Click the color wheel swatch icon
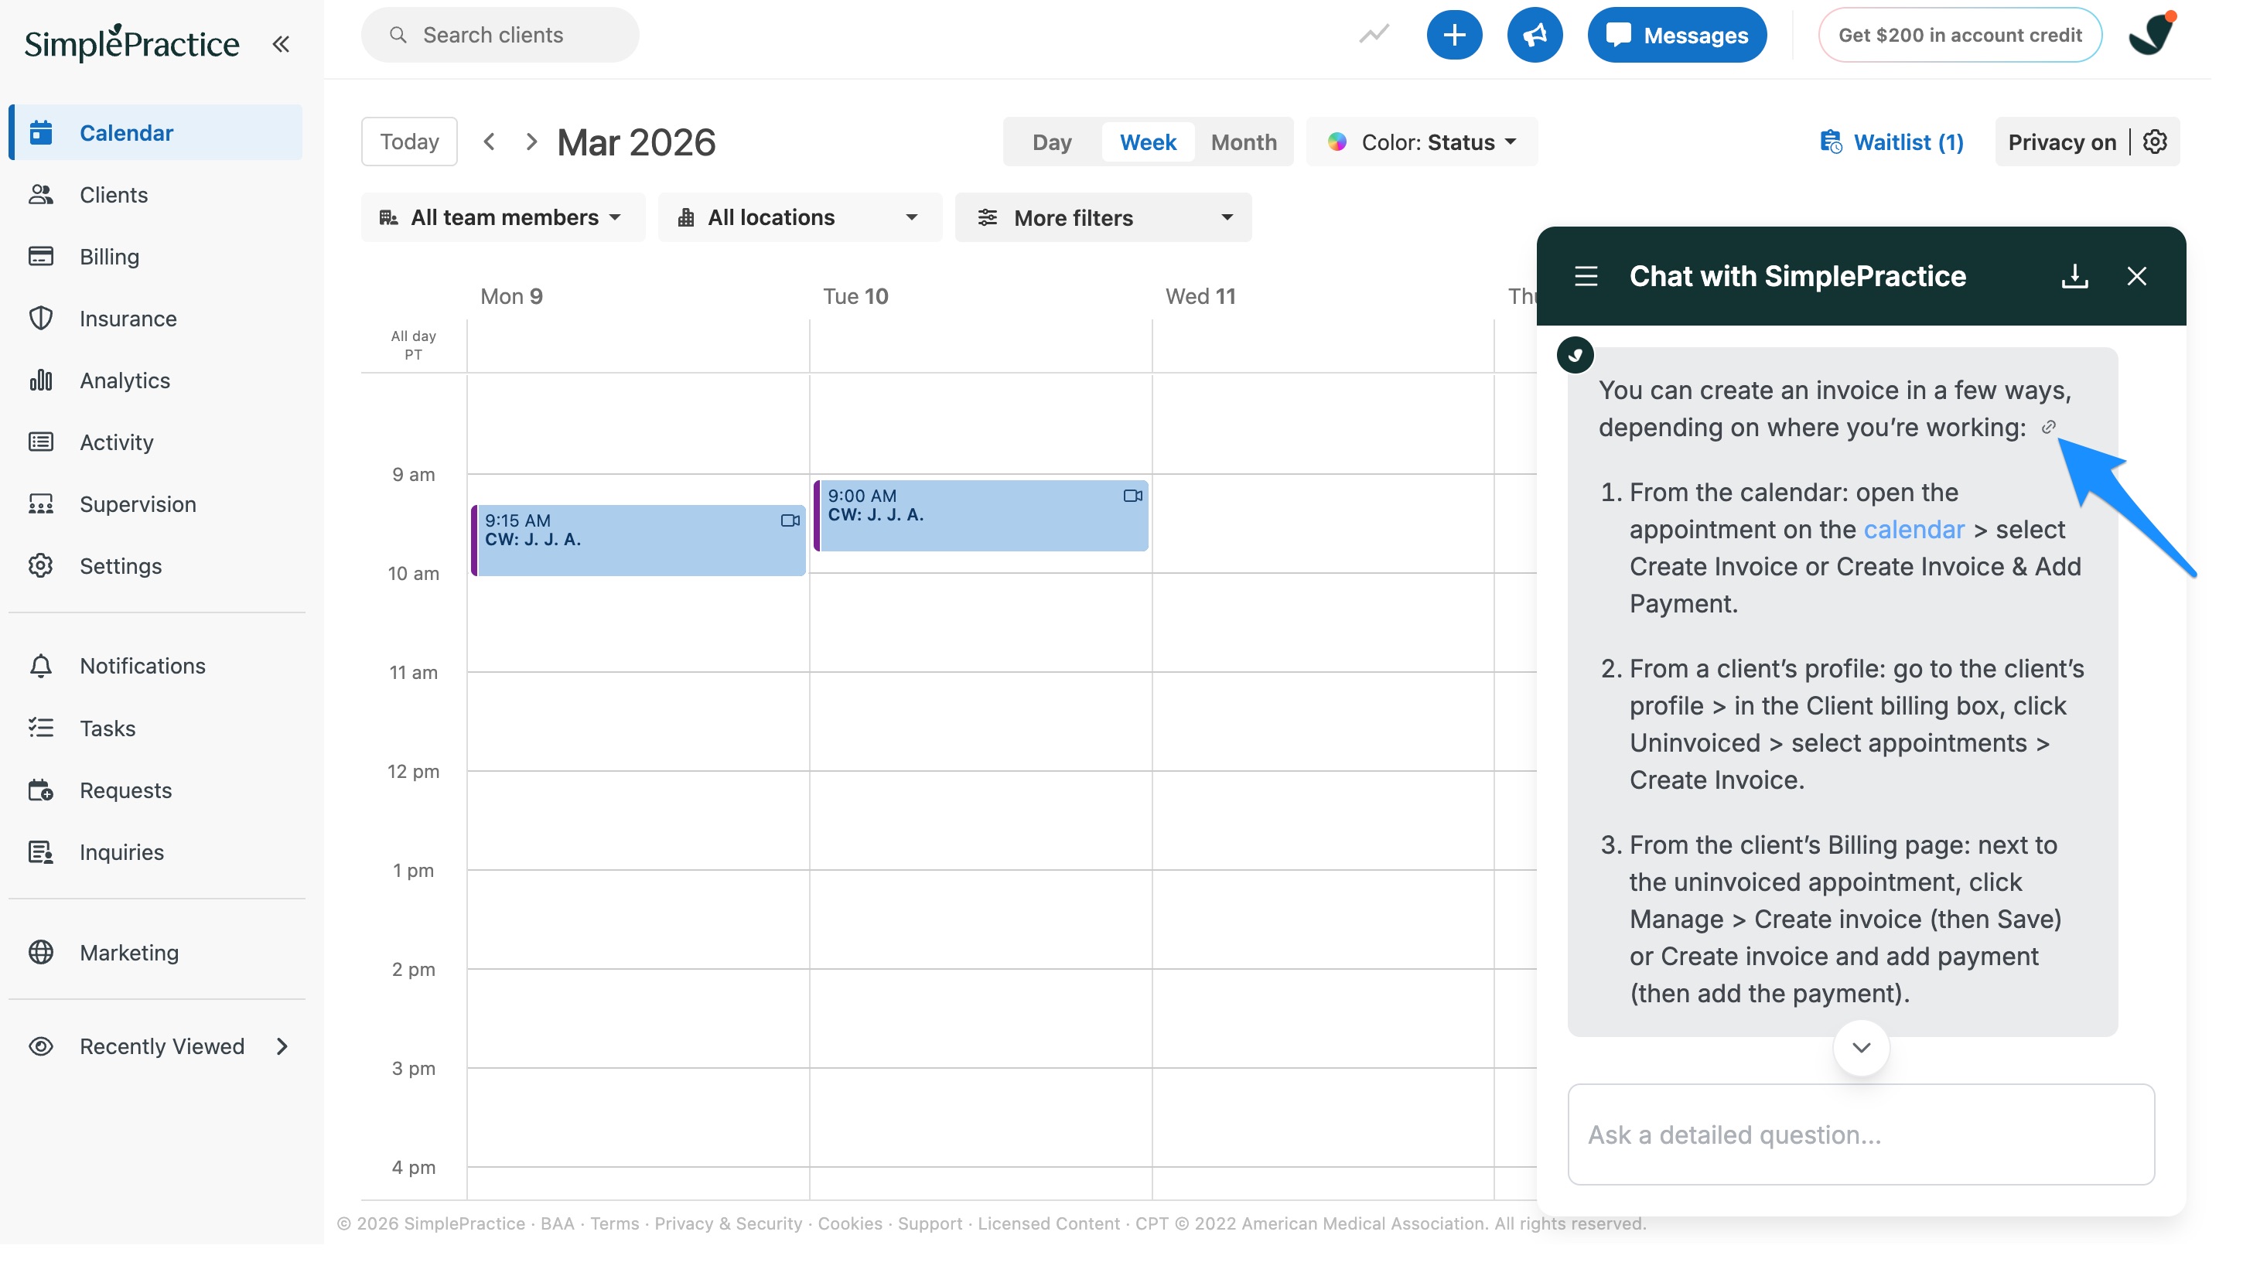The height and width of the screenshot is (1276, 2243). (1337, 142)
